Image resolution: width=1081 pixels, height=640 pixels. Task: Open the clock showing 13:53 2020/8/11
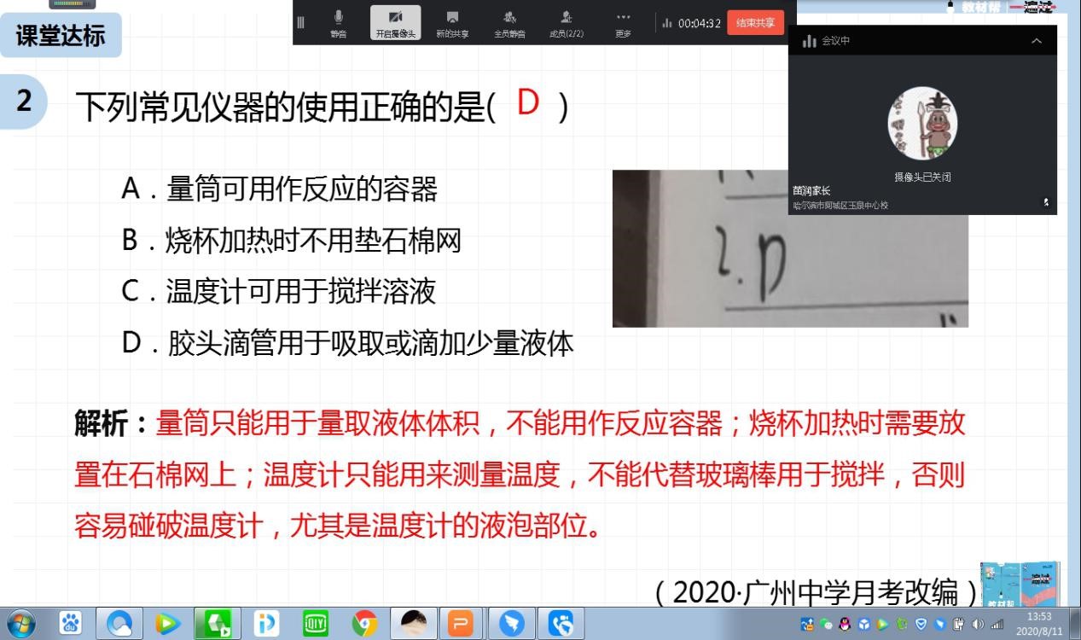pyautogui.click(x=1039, y=624)
